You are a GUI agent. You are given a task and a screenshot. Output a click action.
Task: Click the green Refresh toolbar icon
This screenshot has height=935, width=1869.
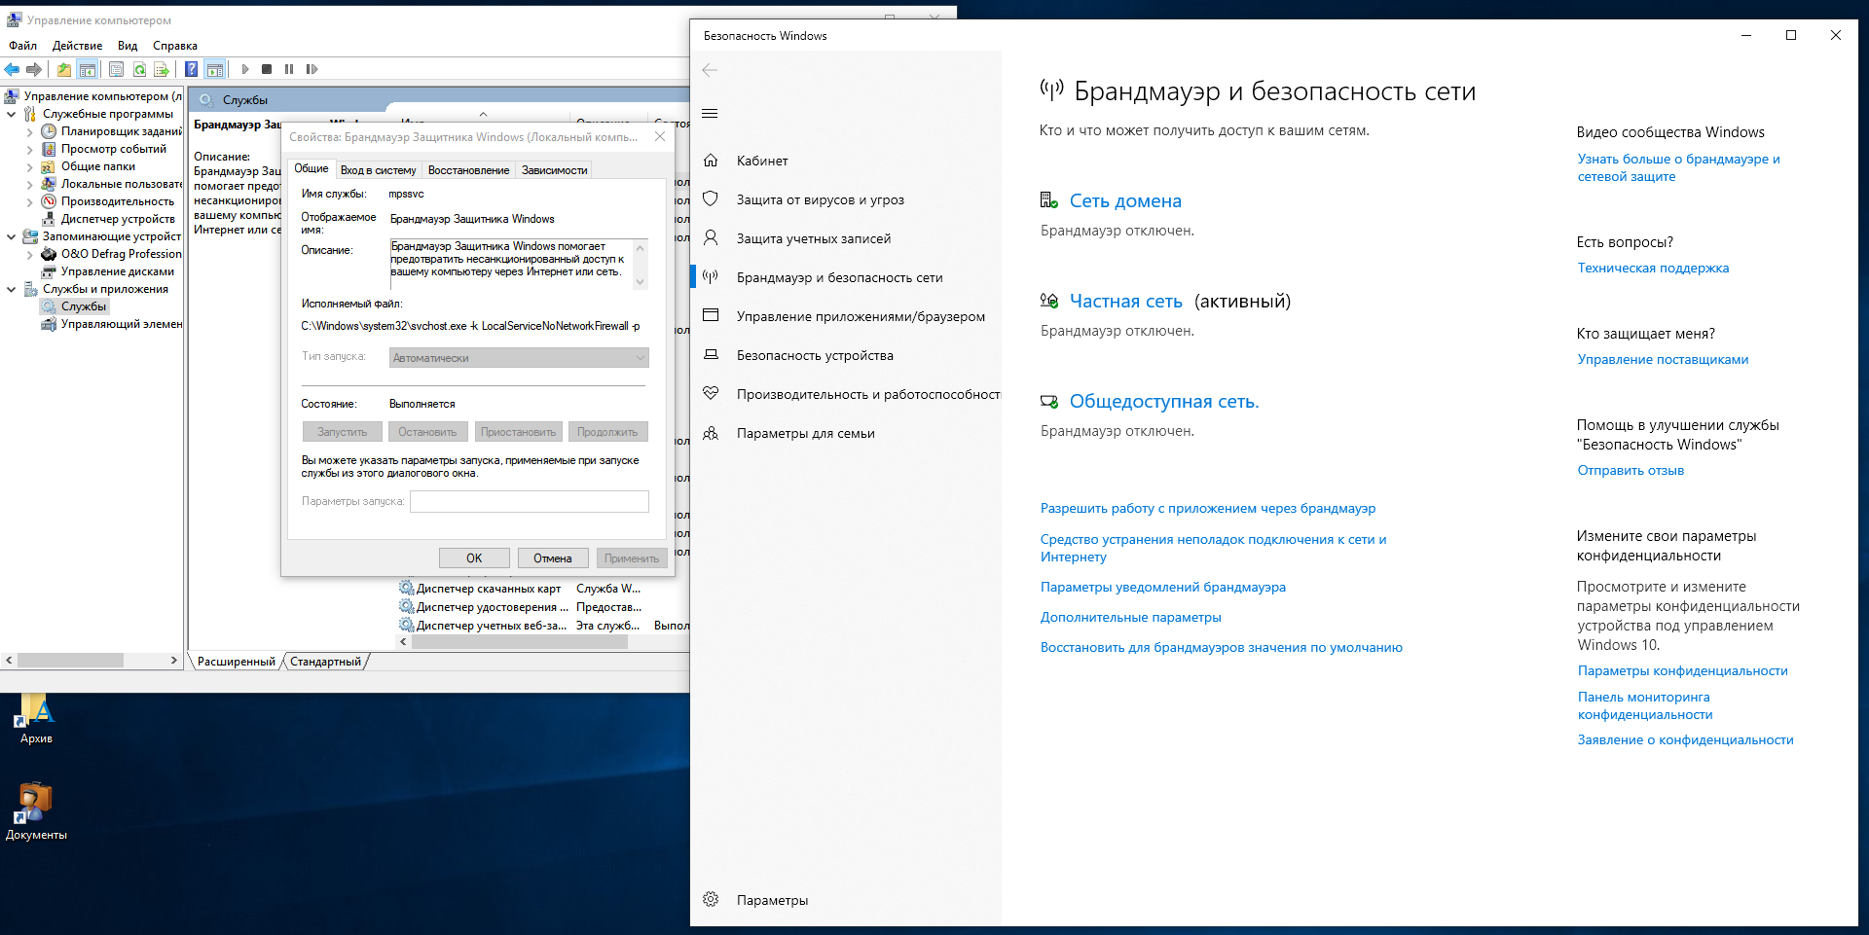point(139,69)
